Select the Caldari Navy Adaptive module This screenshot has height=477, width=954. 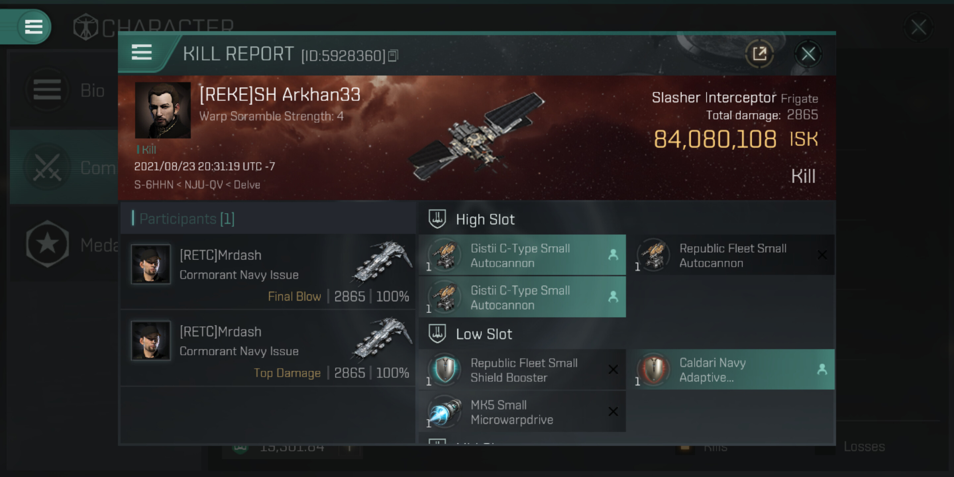click(732, 370)
